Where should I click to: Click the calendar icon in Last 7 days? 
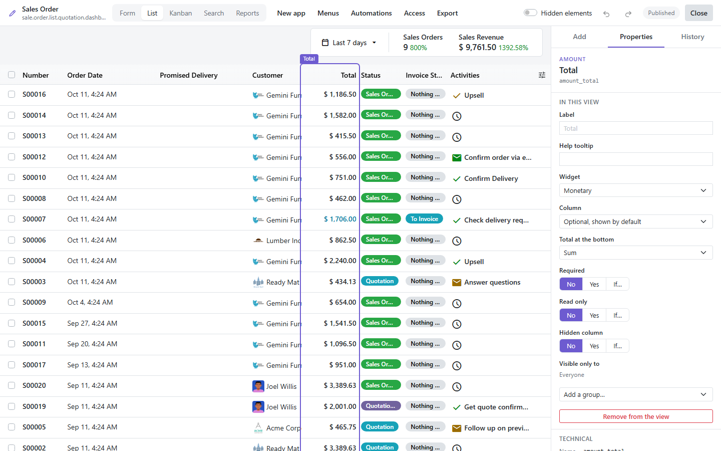(x=325, y=43)
